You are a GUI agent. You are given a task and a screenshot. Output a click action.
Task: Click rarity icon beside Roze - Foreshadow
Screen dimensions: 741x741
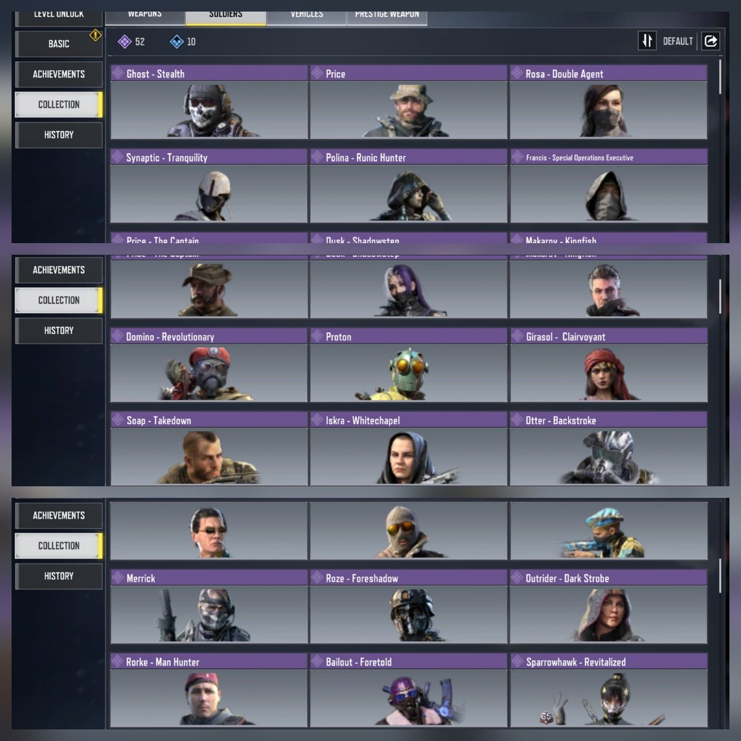click(317, 577)
